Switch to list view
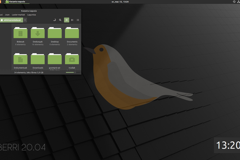 click(72, 20)
